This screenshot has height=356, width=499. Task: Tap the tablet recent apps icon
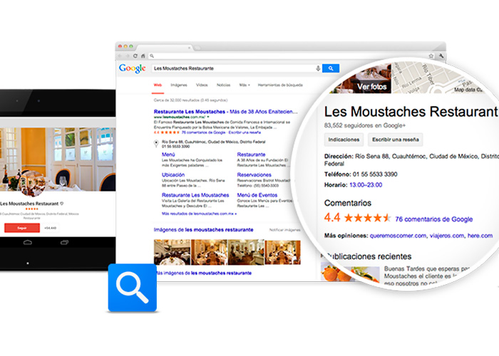click(x=65, y=243)
